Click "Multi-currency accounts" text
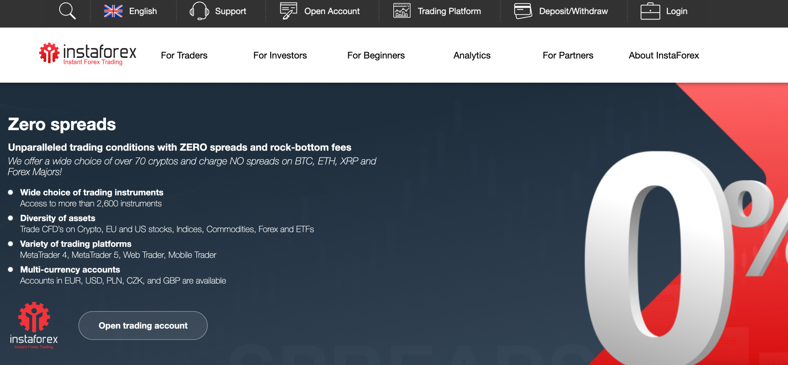The image size is (788, 365). tap(70, 270)
